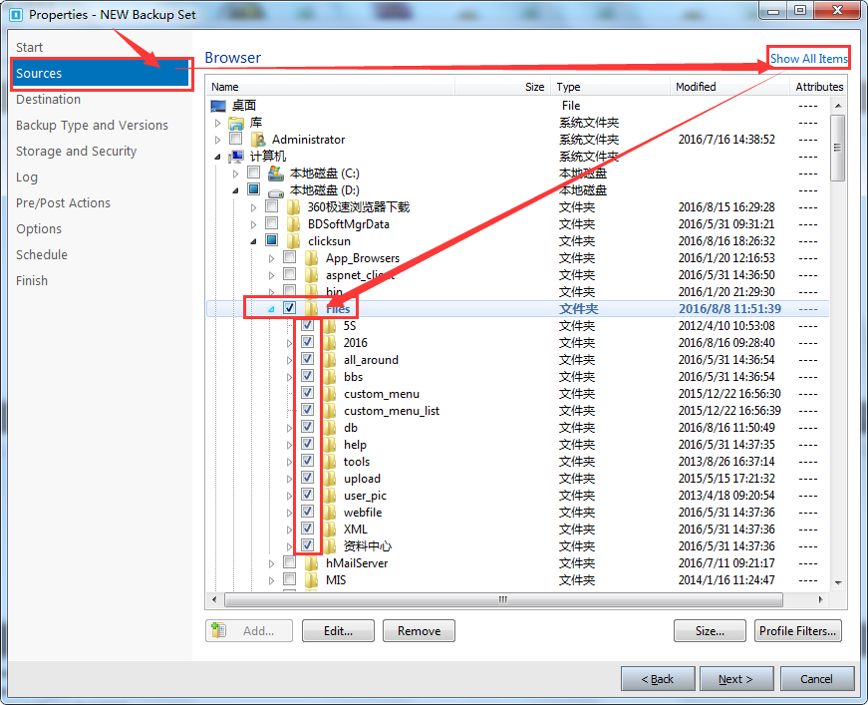Click the 桌面 desktop icon
Image resolution: width=868 pixels, height=705 pixels.
tap(218, 106)
